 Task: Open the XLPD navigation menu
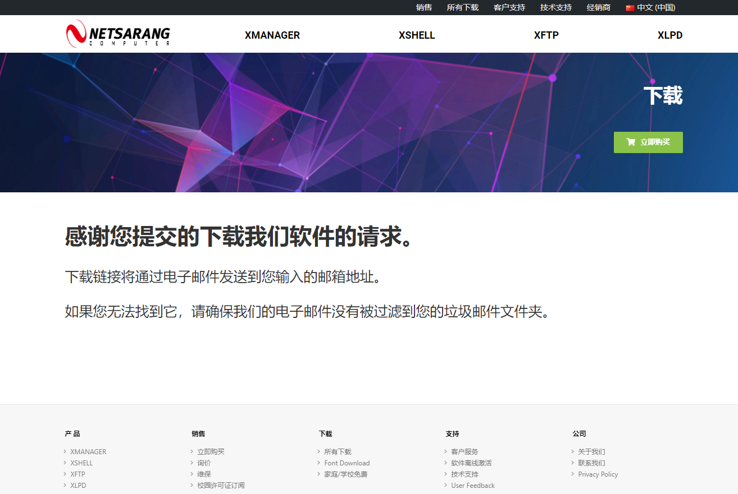670,35
